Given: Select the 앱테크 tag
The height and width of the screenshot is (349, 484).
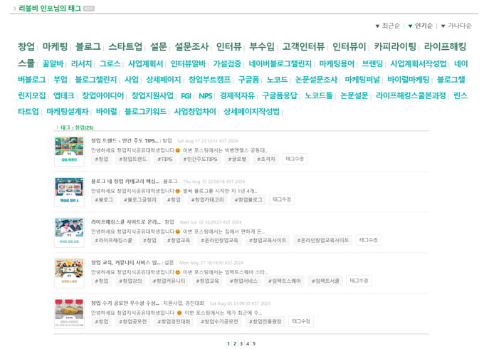Looking at the screenshot, I should tap(64, 95).
